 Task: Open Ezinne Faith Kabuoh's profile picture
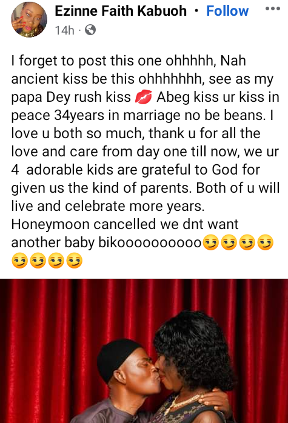coord(29,19)
